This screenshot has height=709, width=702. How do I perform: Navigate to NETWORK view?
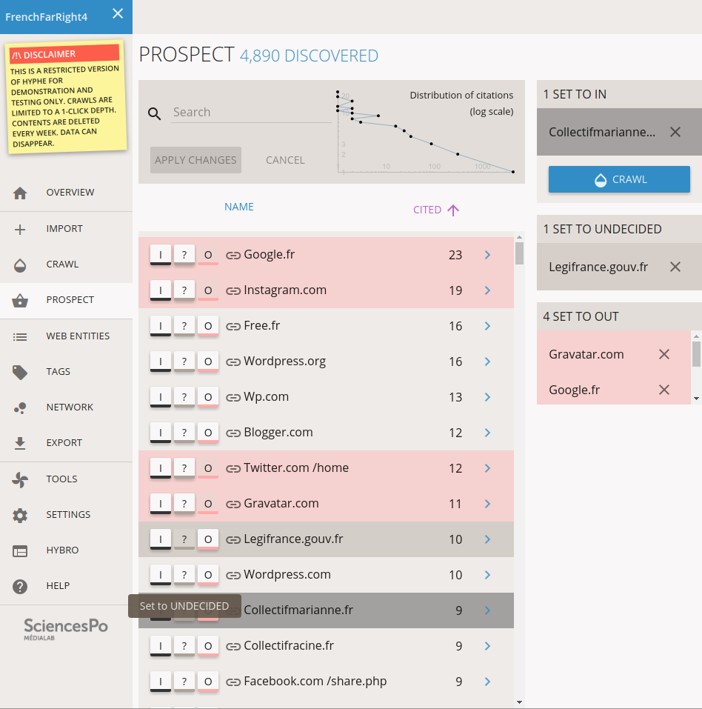pos(66,408)
